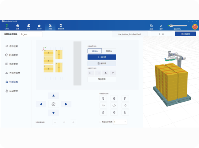
Task: Open the custom box order dropdown
Action: pos(120,122)
